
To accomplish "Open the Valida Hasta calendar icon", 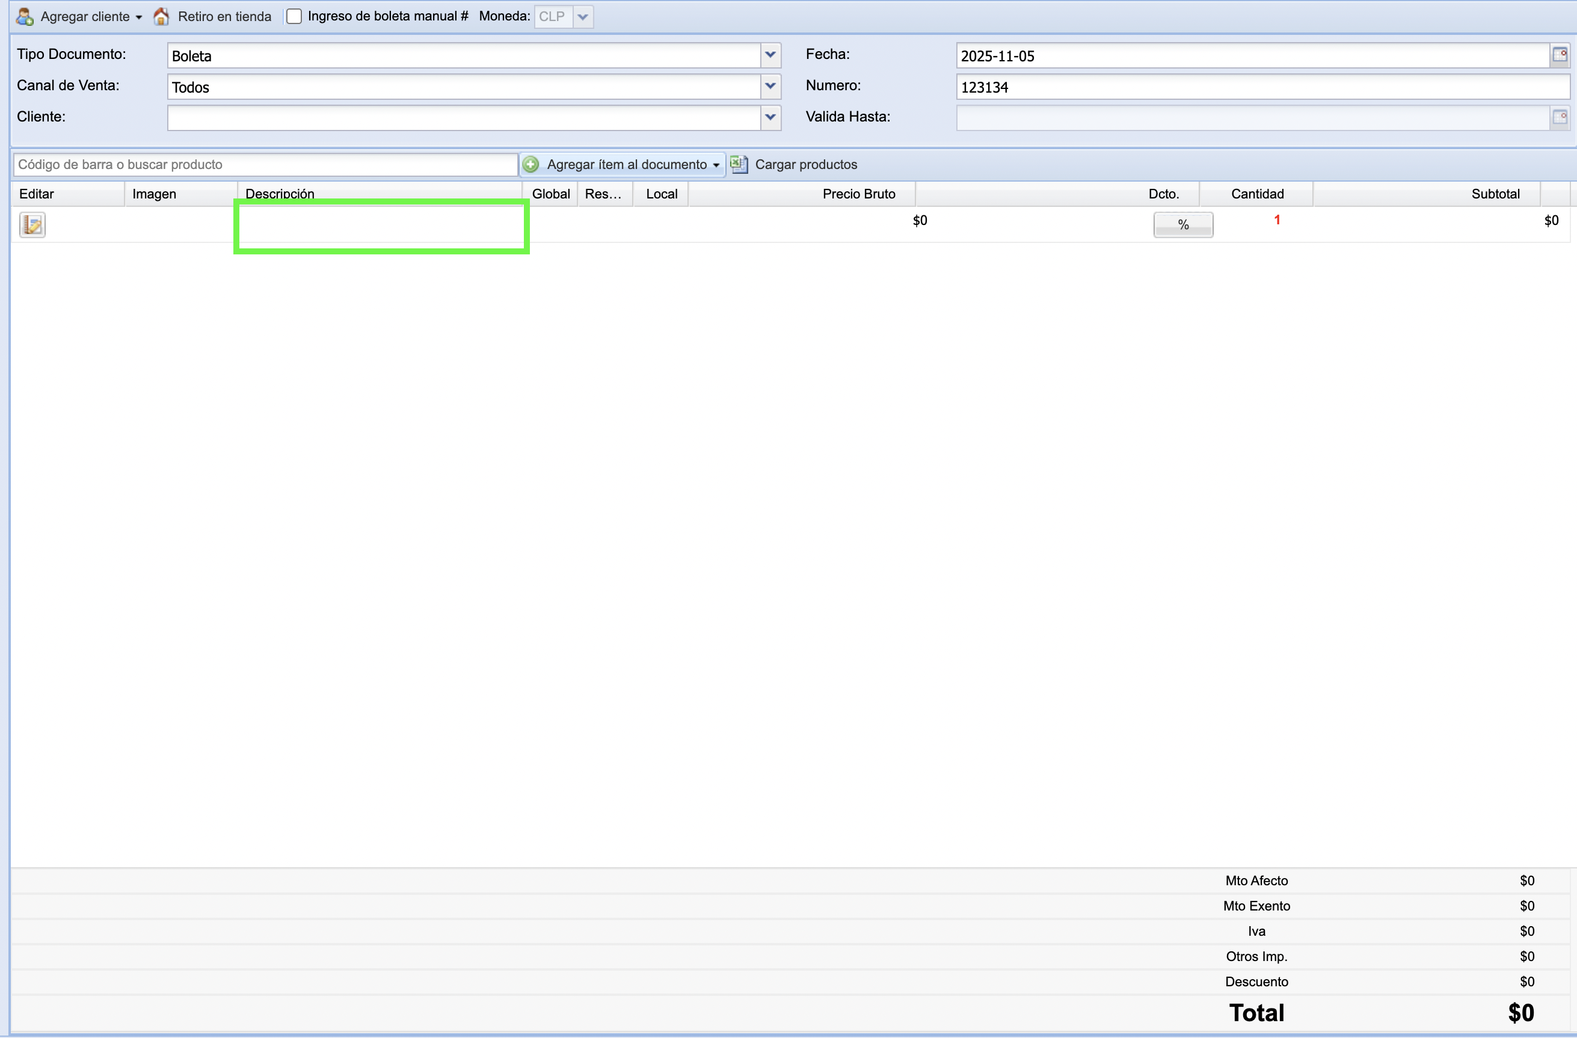I will click(1560, 117).
